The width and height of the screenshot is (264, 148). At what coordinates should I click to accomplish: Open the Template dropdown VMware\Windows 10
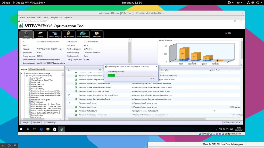click(46, 69)
